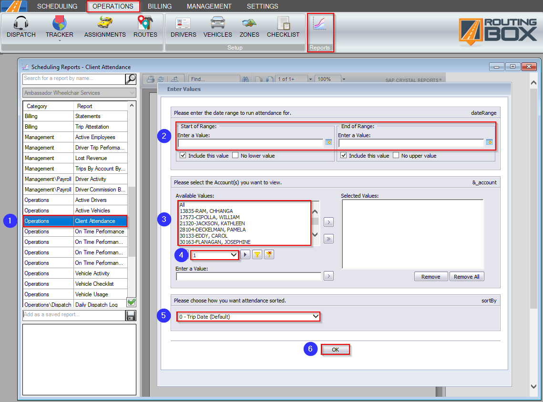
Task: Expand the sort by Trip Date dropdown
Action: tap(315, 316)
